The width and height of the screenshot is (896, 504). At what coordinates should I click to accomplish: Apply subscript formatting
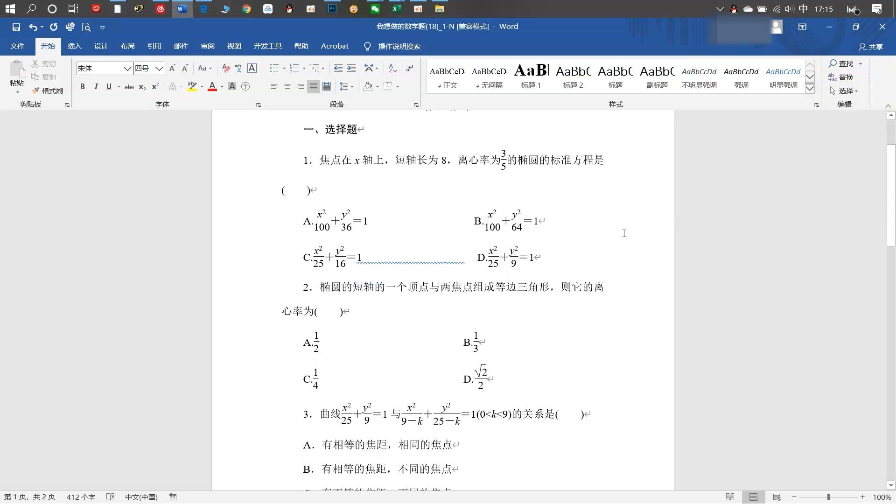click(142, 87)
